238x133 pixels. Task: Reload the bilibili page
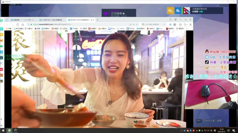point(18,24)
